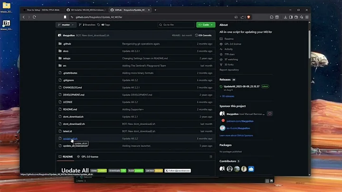
Task: Open the Readme link in About
Action: coord(229,39)
